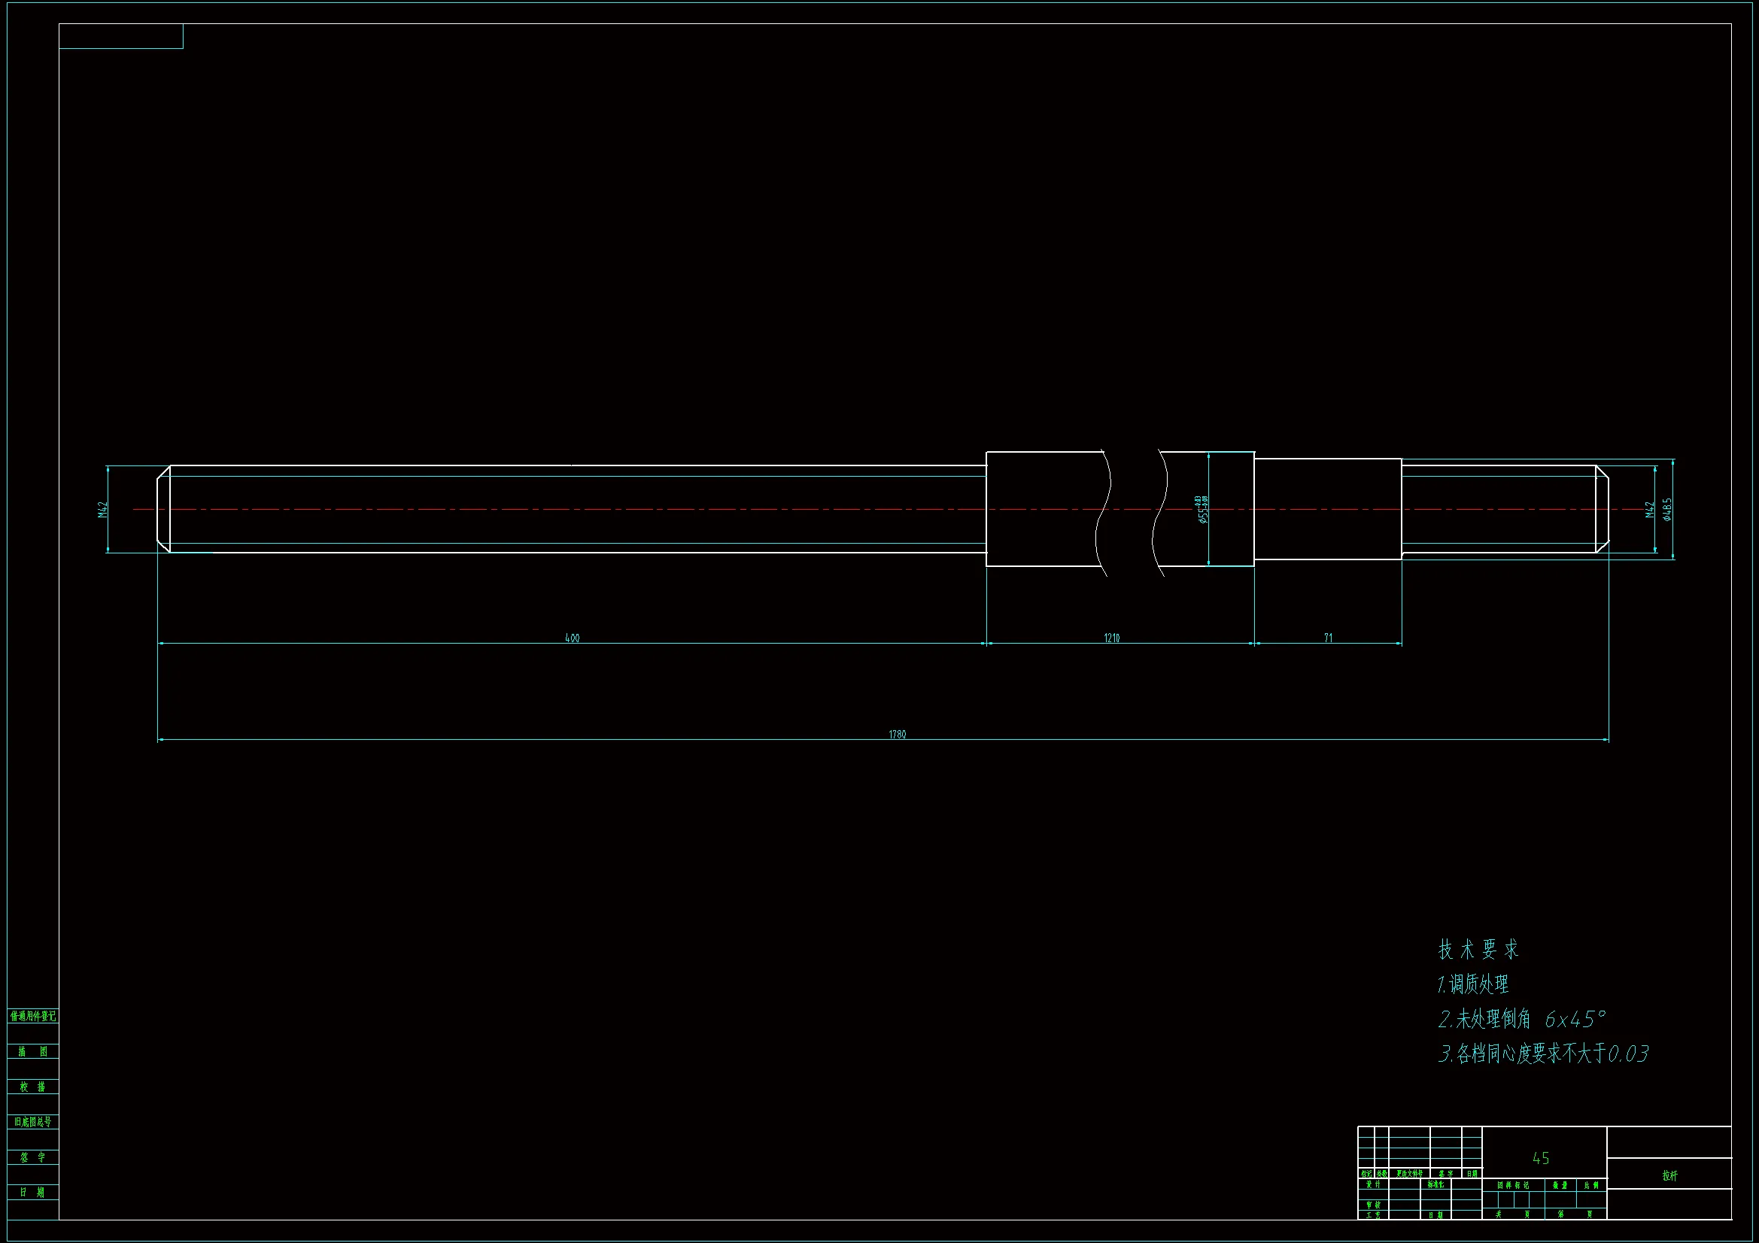Click the 400 dimension value
This screenshot has width=1759, height=1243.
(x=572, y=637)
